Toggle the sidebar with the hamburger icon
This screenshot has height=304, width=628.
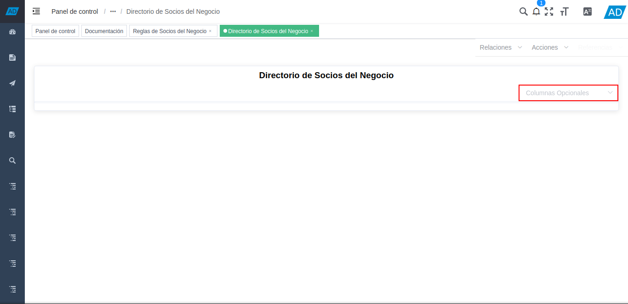(x=36, y=11)
